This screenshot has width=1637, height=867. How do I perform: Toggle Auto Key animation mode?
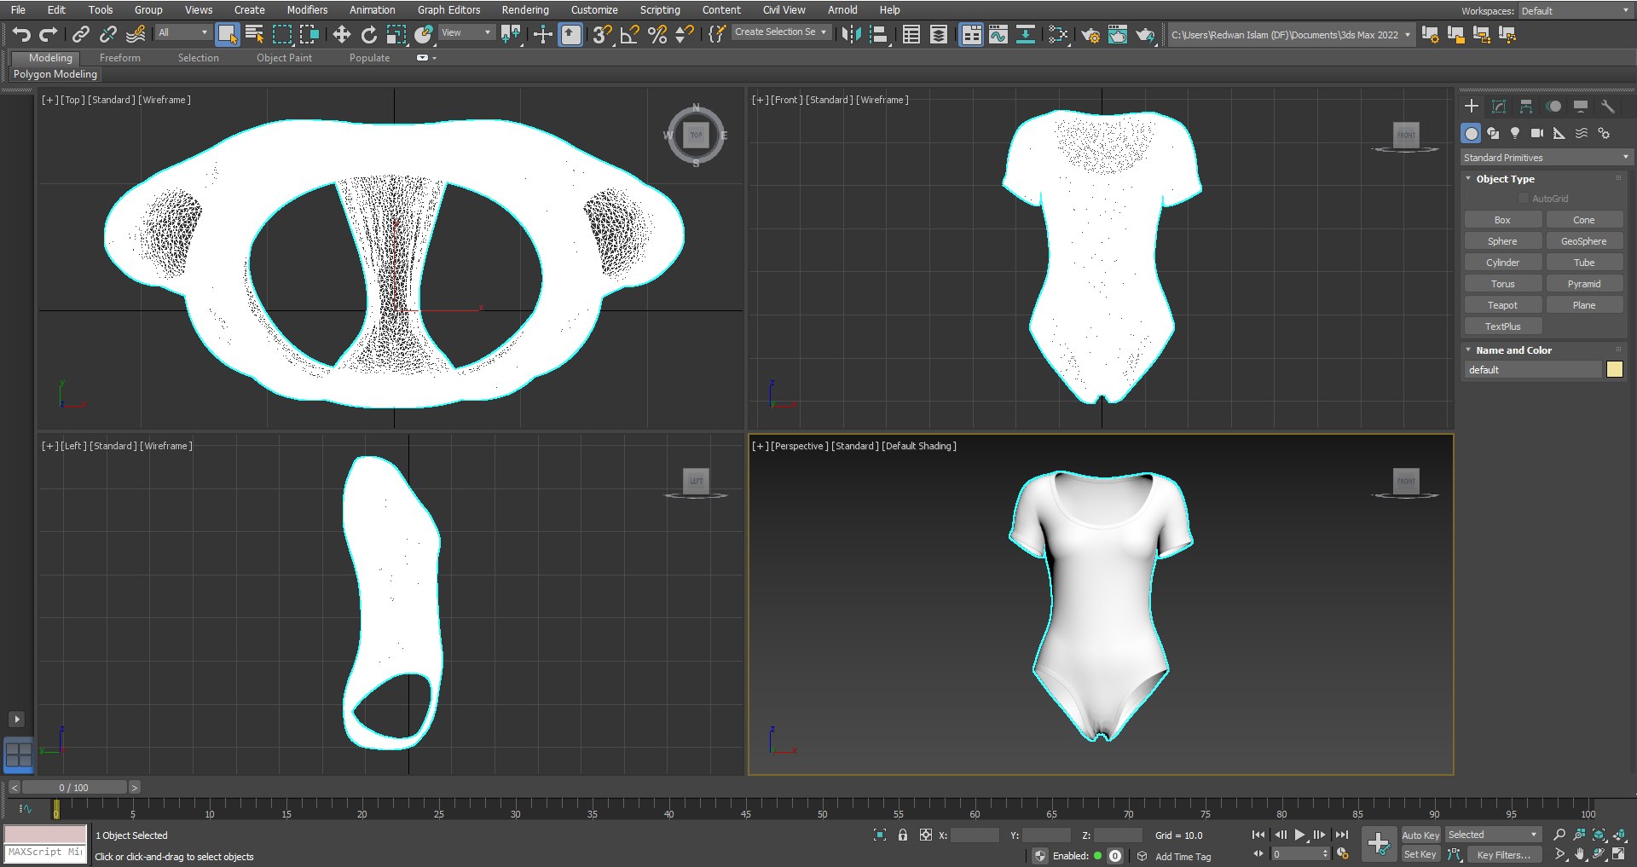pyautogui.click(x=1420, y=835)
